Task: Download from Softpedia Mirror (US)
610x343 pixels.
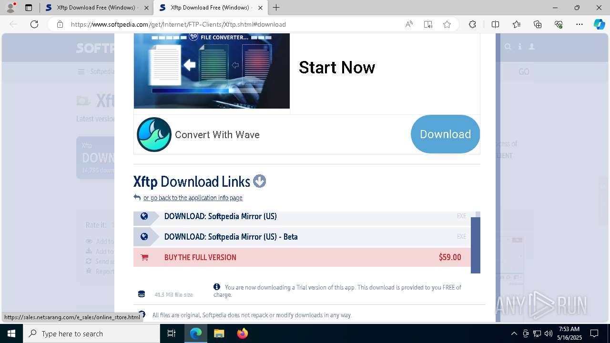Action: [x=220, y=216]
